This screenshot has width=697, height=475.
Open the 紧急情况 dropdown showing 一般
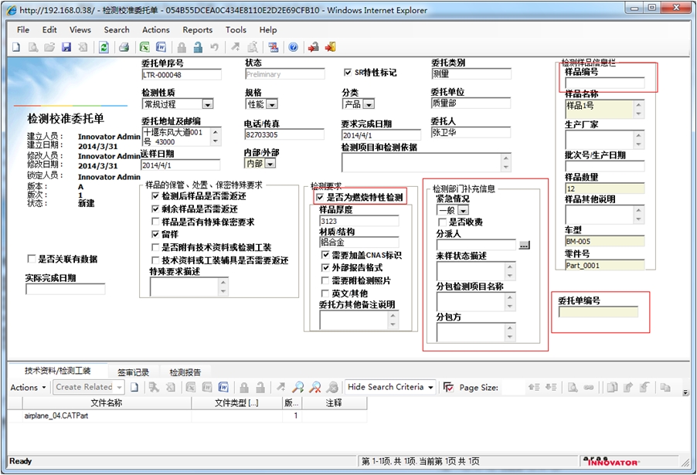tap(463, 210)
